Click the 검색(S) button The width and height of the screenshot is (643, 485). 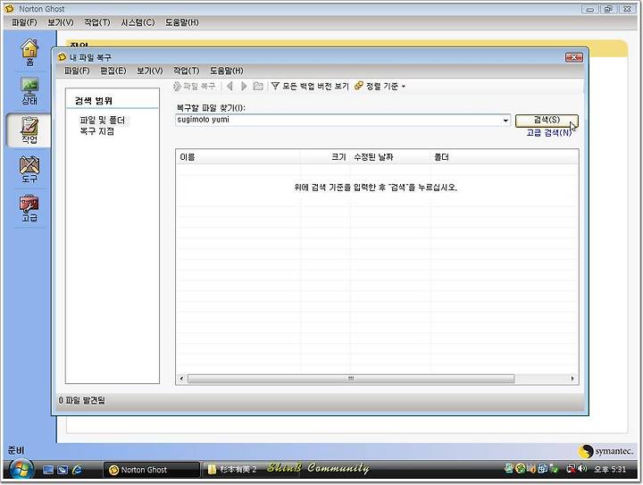tap(547, 120)
